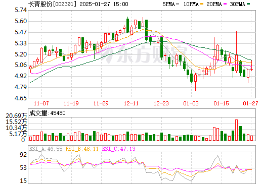Click the 01-03 date axis label
The width and height of the screenshot is (263, 184).
pyautogui.click(x=191, y=103)
